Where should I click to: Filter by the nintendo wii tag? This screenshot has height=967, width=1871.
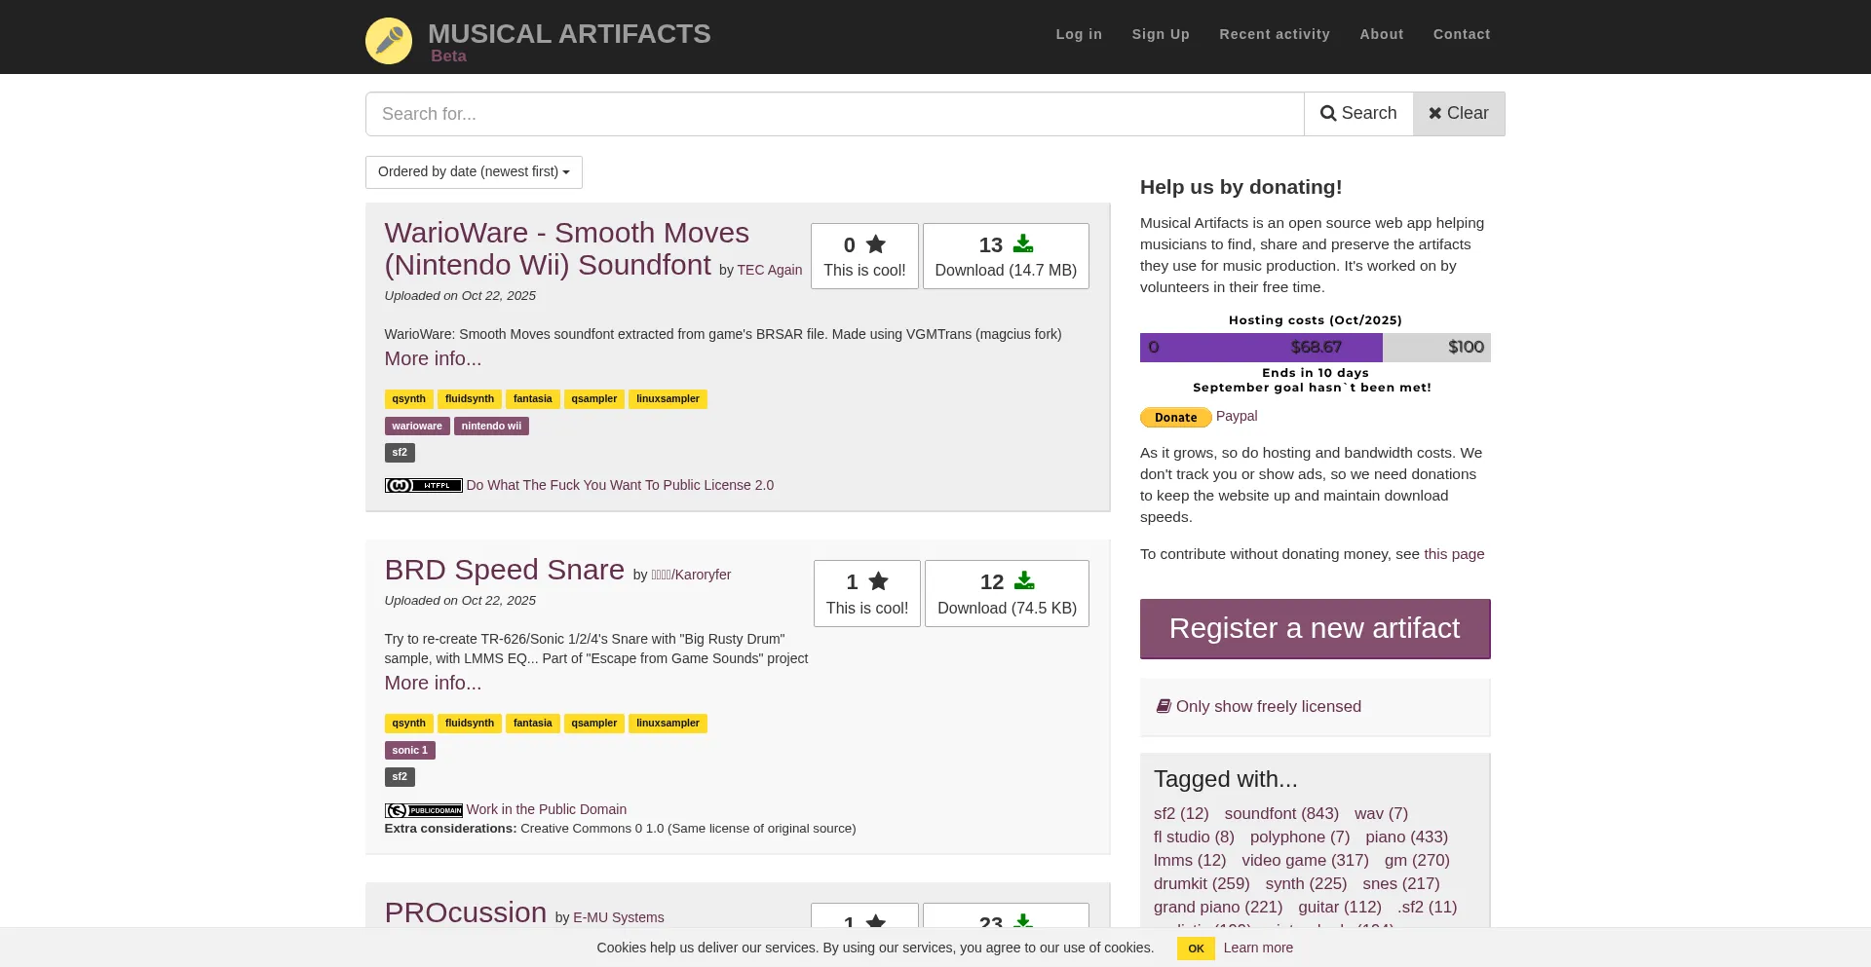click(x=491, y=427)
